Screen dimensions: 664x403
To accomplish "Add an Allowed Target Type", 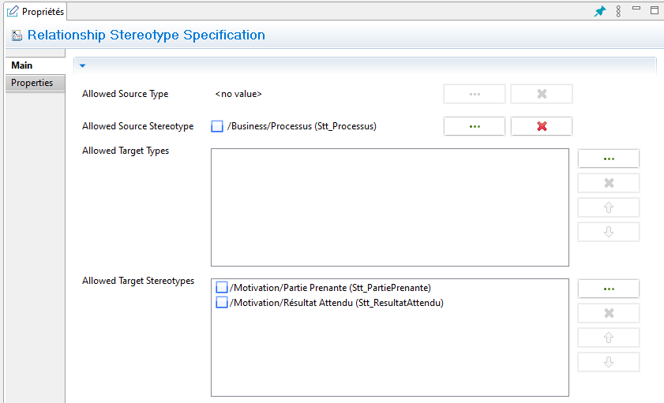I will coord(609,159).
